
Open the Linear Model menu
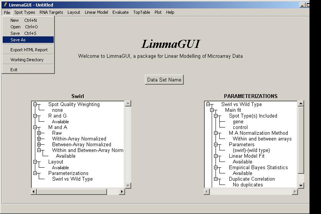96,12
